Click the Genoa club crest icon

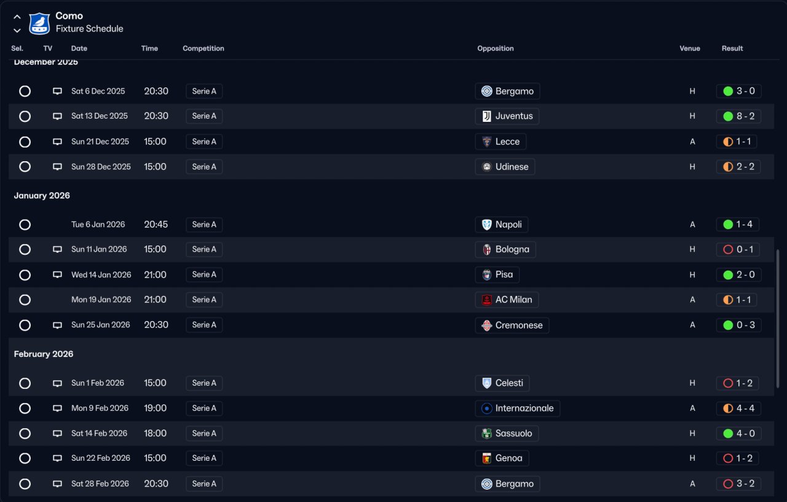(486, 458)
